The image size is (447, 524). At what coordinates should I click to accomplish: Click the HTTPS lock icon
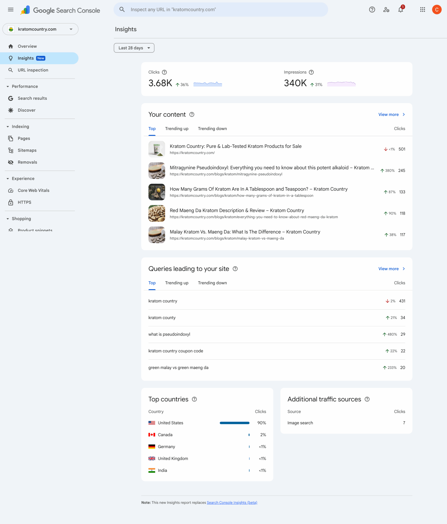pos(11,202)
